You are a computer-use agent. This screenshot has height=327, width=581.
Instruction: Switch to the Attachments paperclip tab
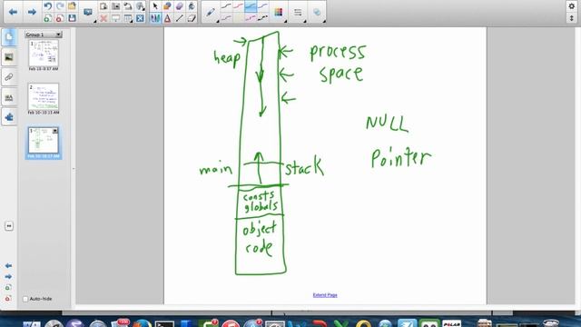[9, 77]
